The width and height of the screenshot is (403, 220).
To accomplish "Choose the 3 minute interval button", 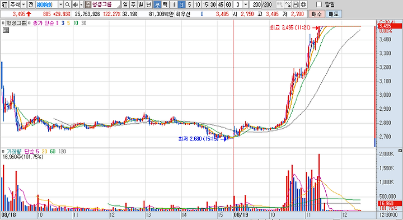I will [x=181, y=4].
